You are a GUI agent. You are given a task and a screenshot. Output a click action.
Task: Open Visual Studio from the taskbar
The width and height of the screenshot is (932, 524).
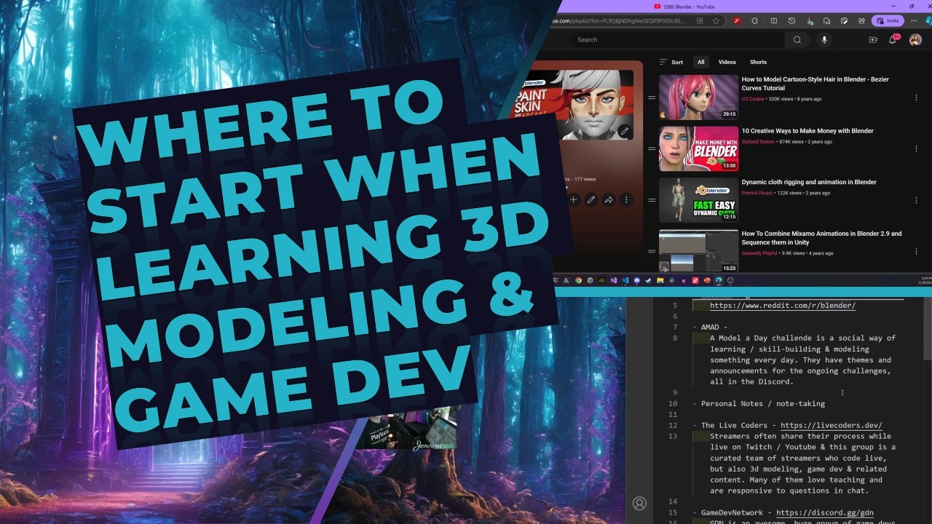614,280
